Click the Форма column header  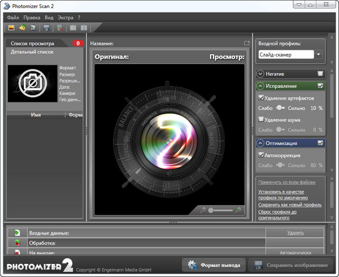(x=75, y=115)
